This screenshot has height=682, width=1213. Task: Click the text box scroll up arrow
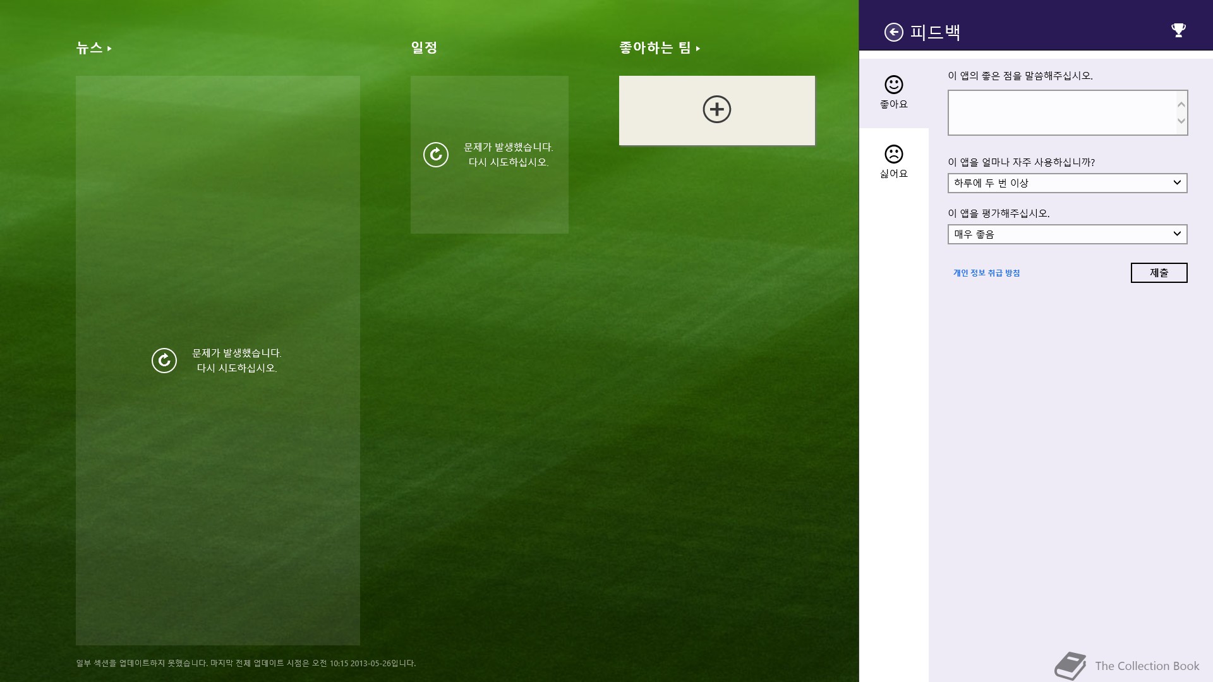click(1181, 104)
